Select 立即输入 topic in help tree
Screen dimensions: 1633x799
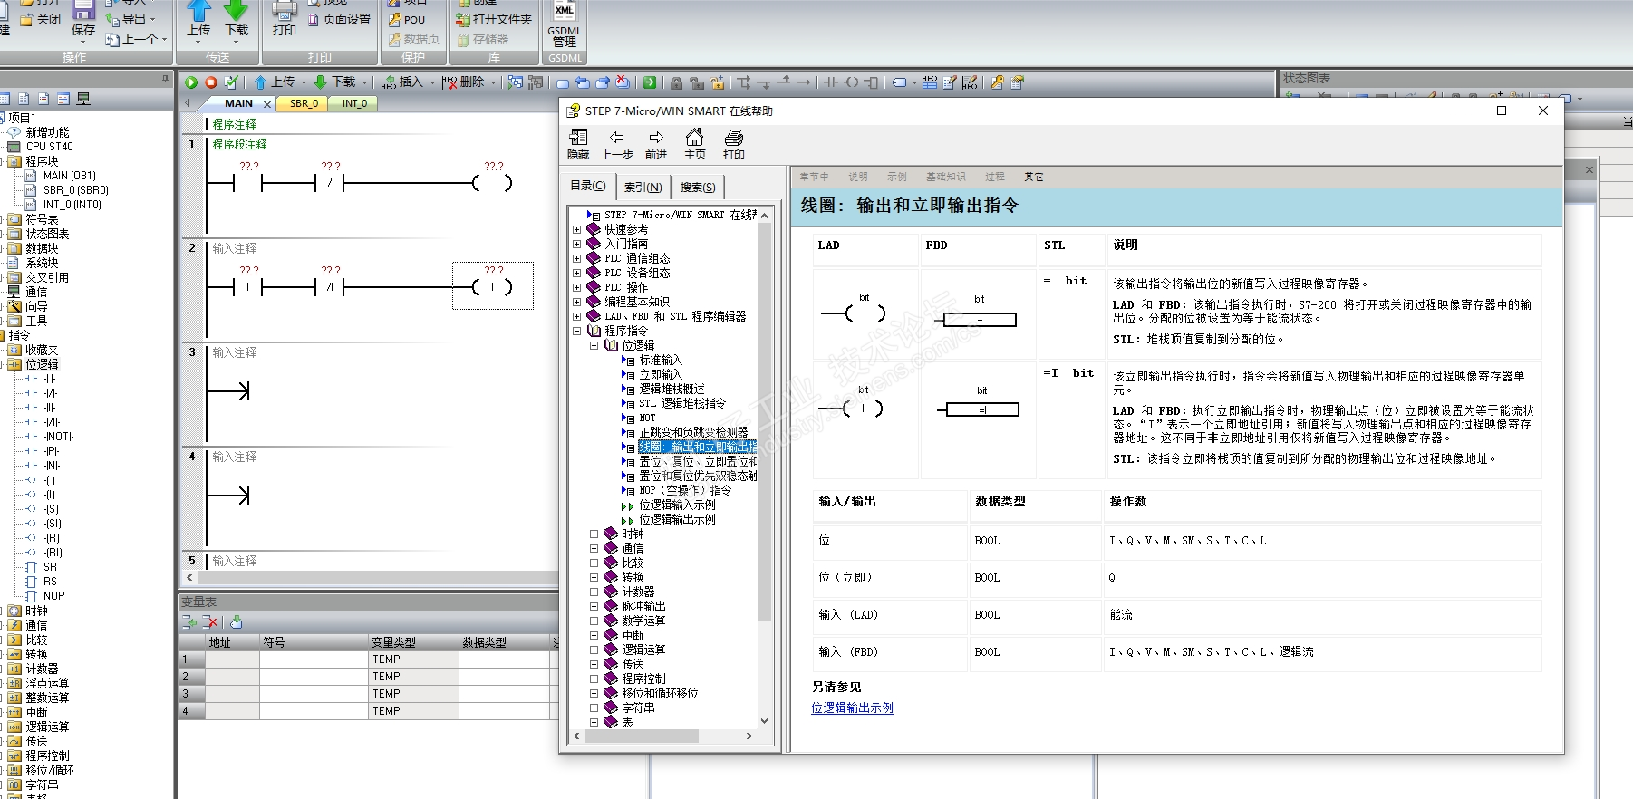click(661, 374)
